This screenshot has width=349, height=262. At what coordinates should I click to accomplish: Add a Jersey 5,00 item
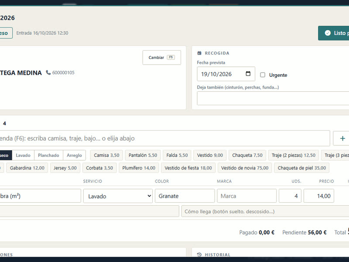pyautogui.click(x=65, y=168)
